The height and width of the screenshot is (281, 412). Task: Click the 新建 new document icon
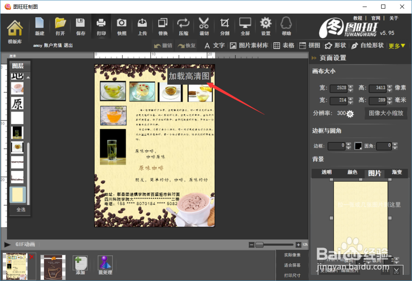(40, 26)
